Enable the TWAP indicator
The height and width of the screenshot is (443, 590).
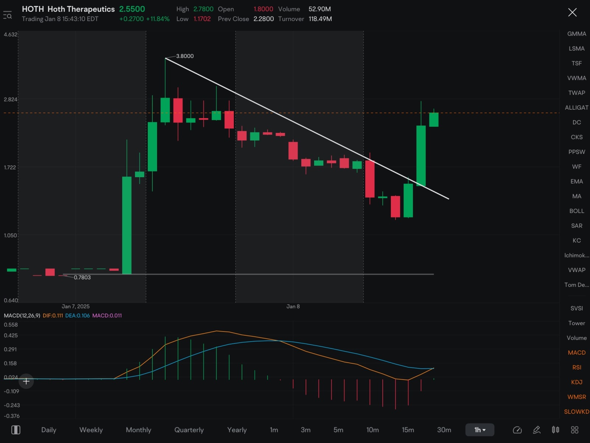[577, 93]
